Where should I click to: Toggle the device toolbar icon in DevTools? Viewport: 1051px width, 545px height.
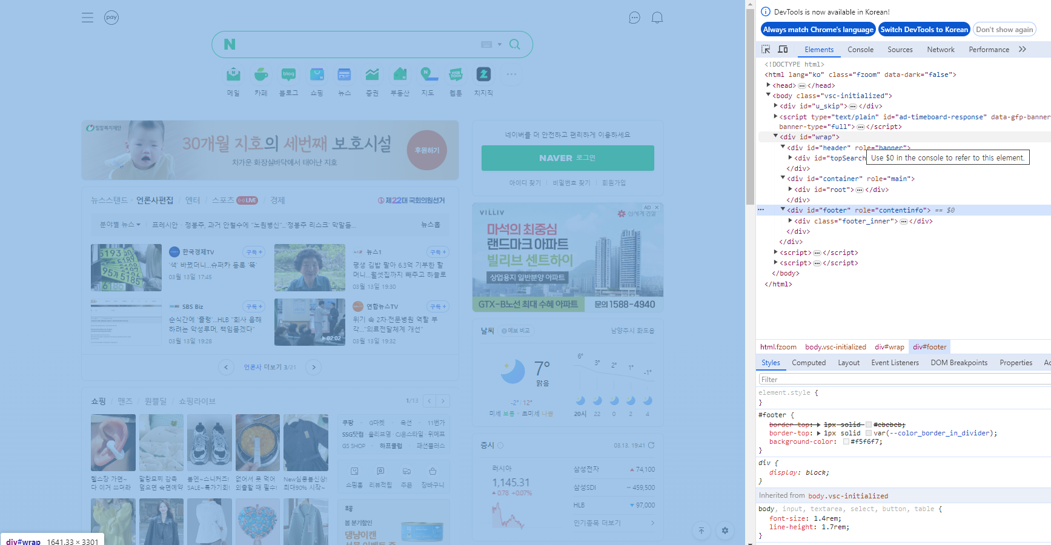coord(783,49)
